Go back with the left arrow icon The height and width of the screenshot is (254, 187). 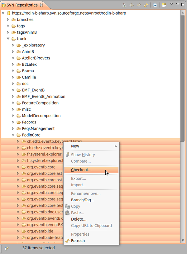(x=132, y=5)
